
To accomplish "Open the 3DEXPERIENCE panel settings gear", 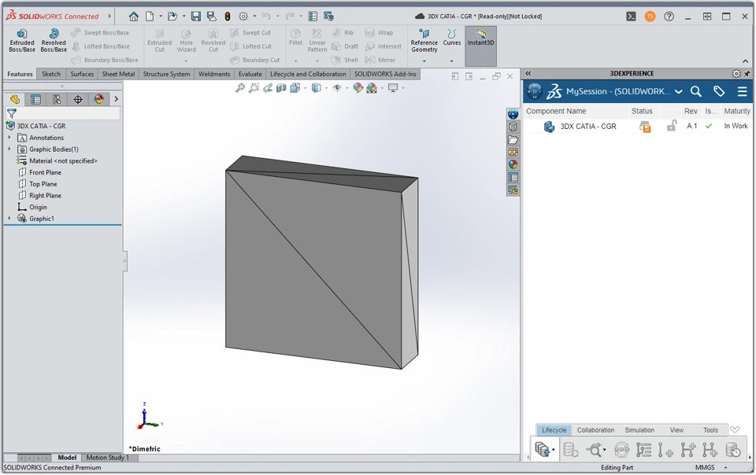I will click(x=736, y=74).
